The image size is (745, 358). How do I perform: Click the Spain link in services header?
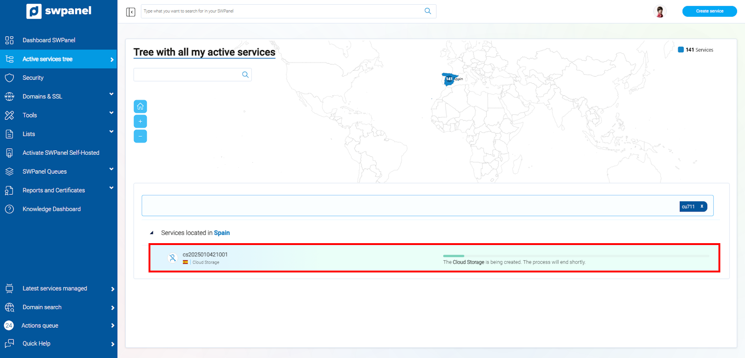pos(222,233)
